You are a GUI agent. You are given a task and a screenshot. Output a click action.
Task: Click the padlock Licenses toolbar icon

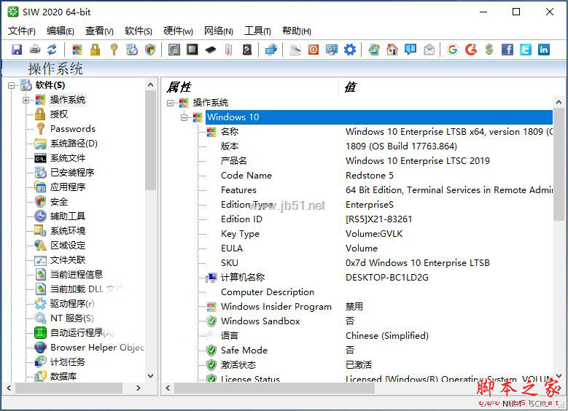[96, 50]
